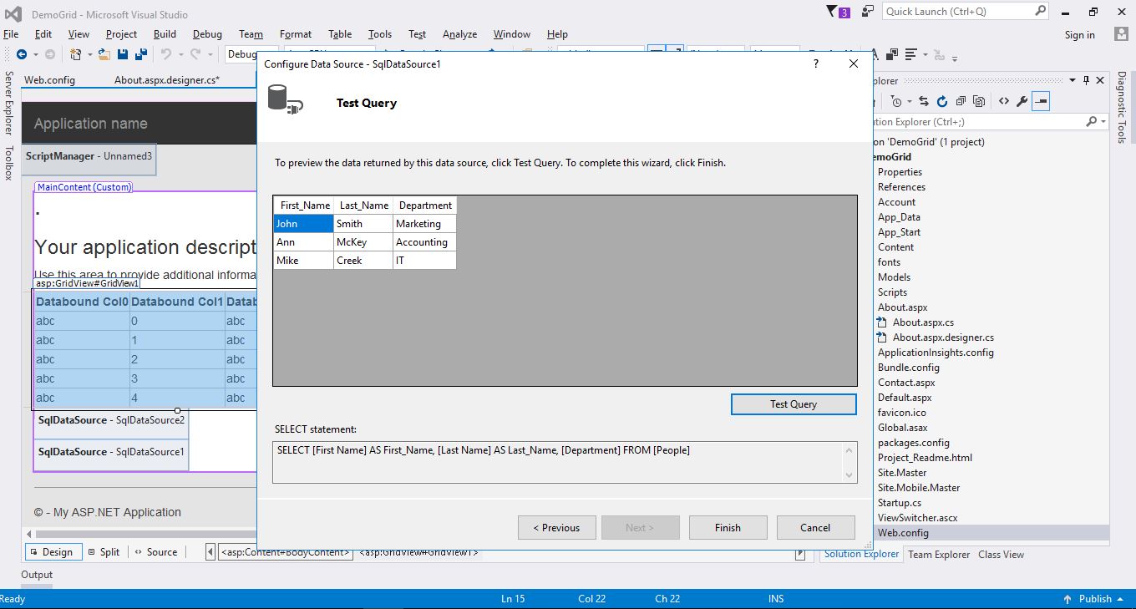Click the Redo arrow in toolbar

click(x=196, y=54)
